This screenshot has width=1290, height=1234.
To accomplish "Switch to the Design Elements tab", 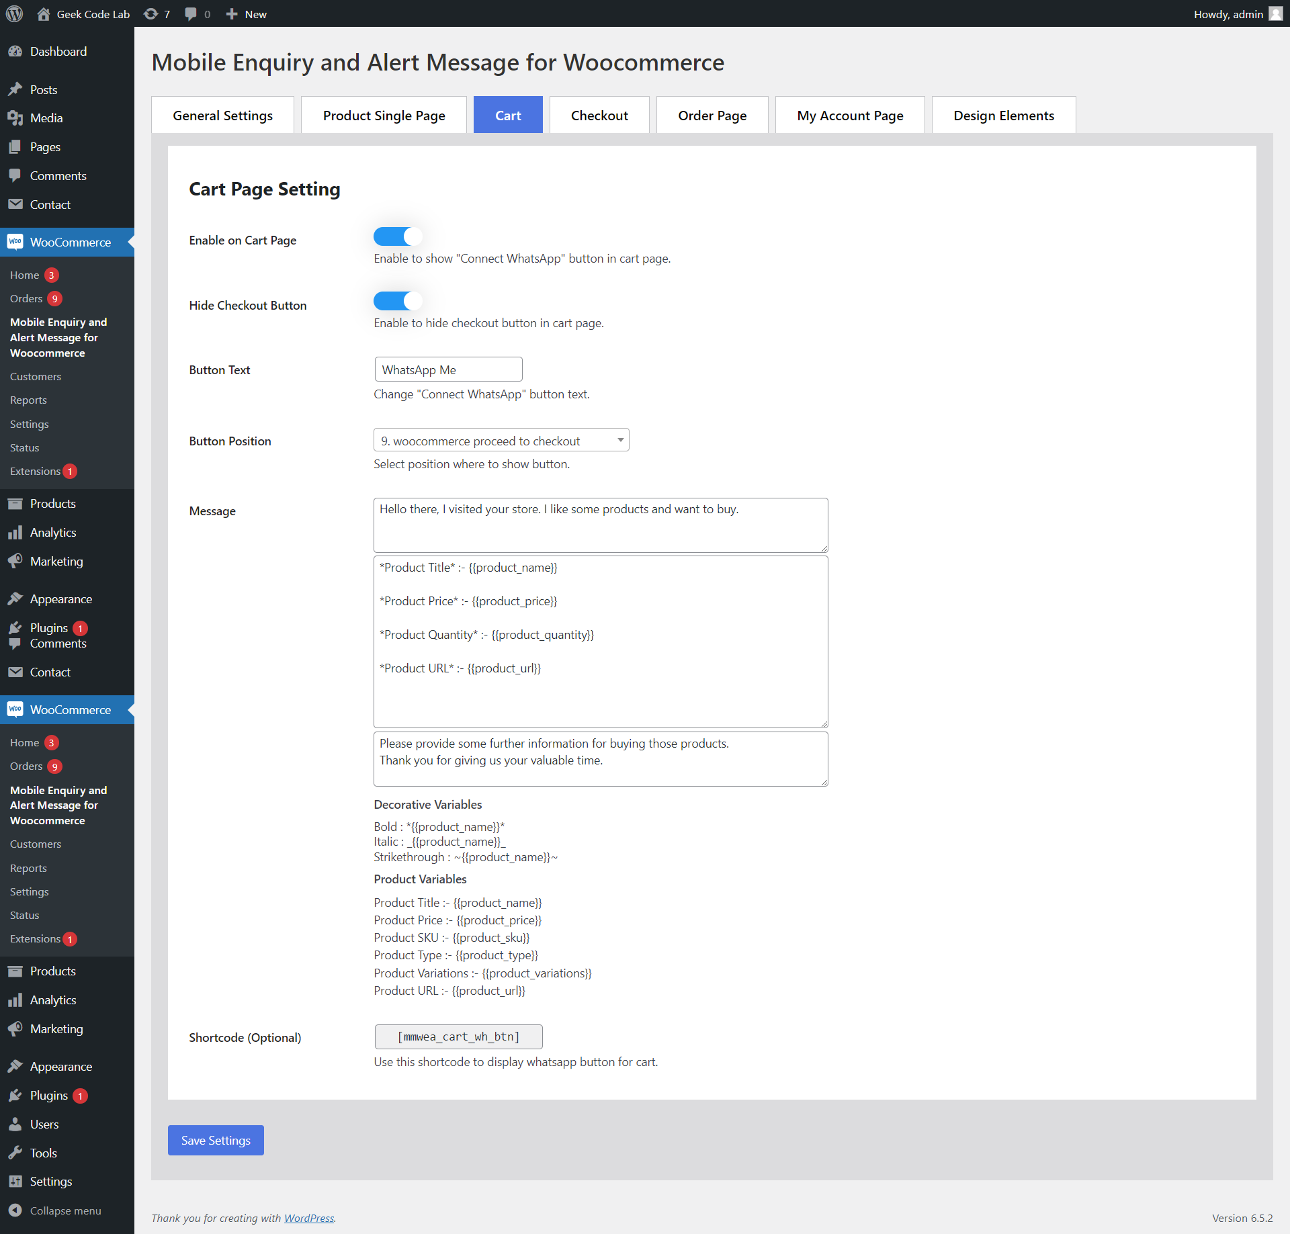I will (1004, 116).
